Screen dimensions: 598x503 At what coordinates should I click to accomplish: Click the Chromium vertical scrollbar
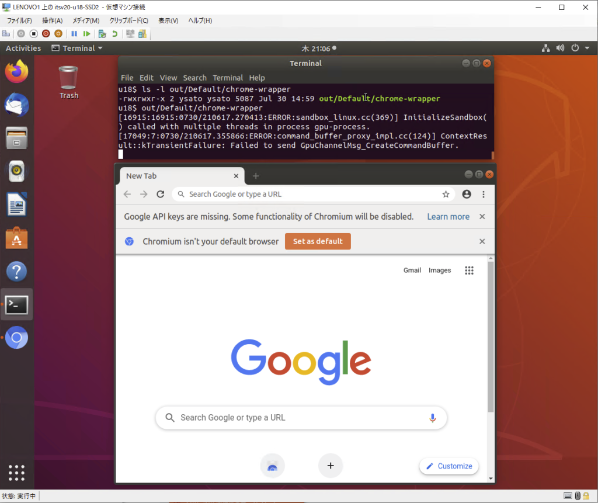pos(491,339)
